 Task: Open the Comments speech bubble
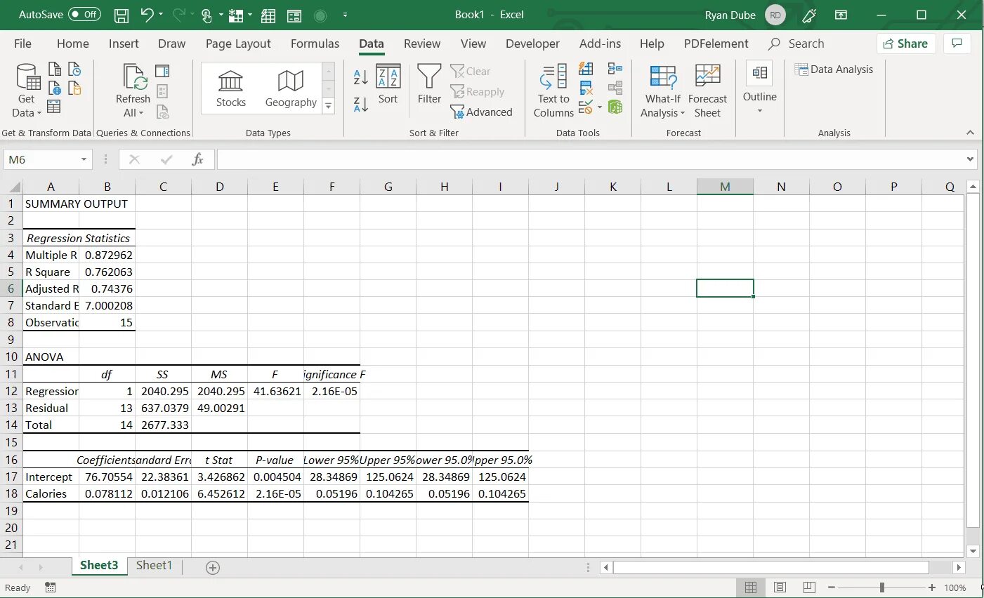point(957,44)
